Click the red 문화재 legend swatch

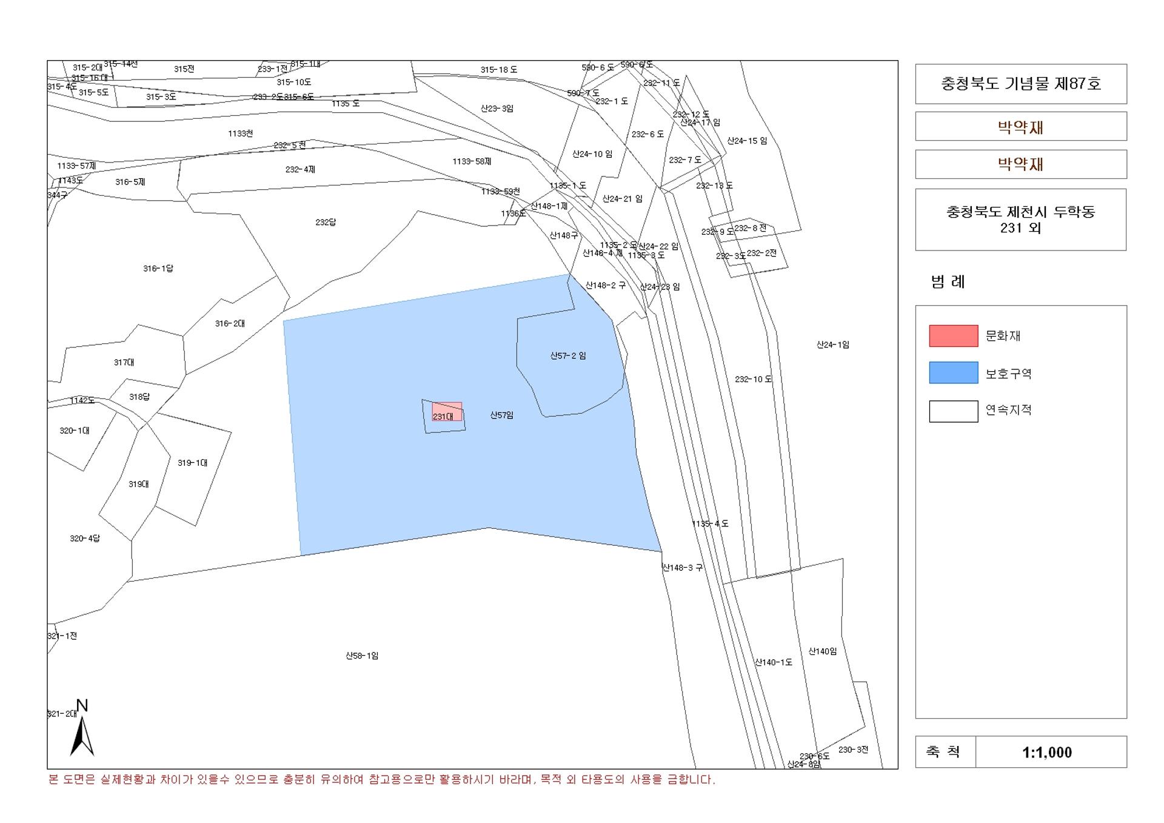[953, 336]
